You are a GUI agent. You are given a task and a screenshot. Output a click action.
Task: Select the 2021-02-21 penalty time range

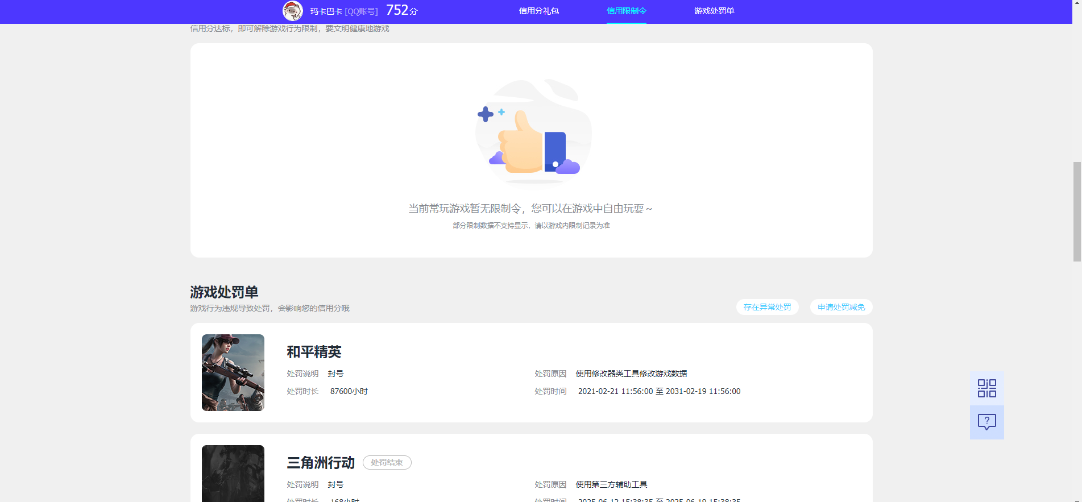pyautogui.click(x=660, y=391)
